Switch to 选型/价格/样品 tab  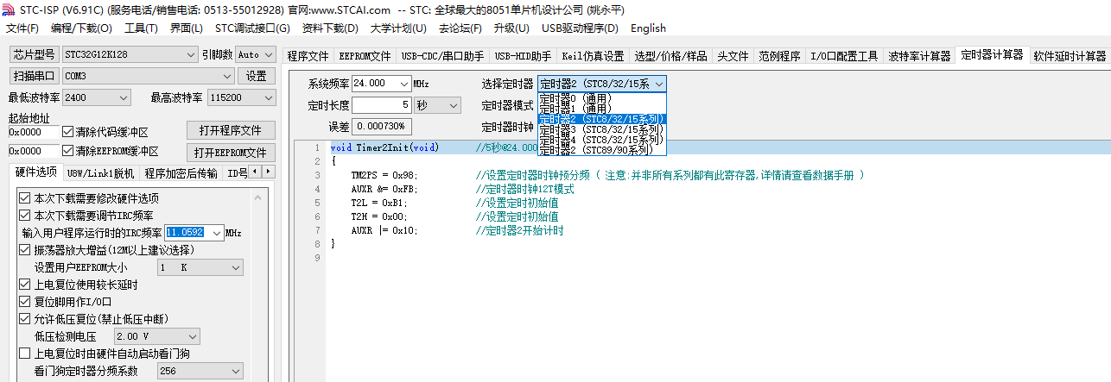click(x=670, y=56)
